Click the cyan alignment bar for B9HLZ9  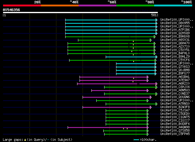pos(131,57)
